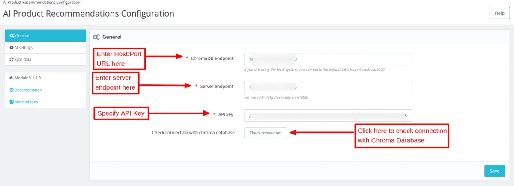Focus the ChromaDB endpoint input field
Screen dimensions: 514x186
pyautogui.click(x=328, y=59)
